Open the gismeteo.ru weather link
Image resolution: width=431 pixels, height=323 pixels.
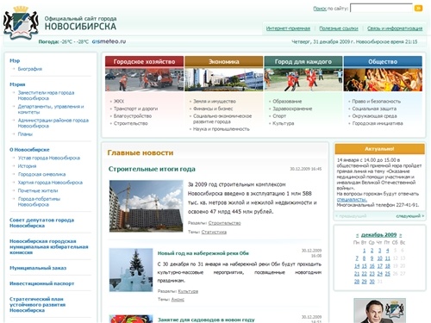[x=109, y=41]
